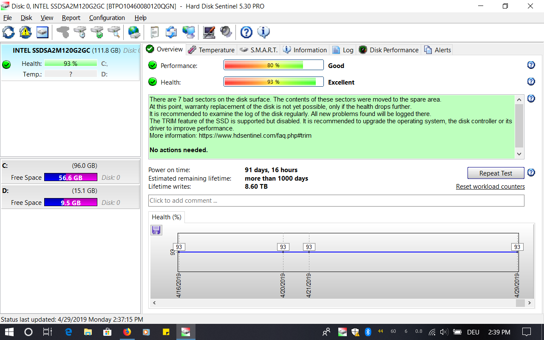544x340 pixels.
Task: Open the Windows Start menu
Action: (9, 332)
